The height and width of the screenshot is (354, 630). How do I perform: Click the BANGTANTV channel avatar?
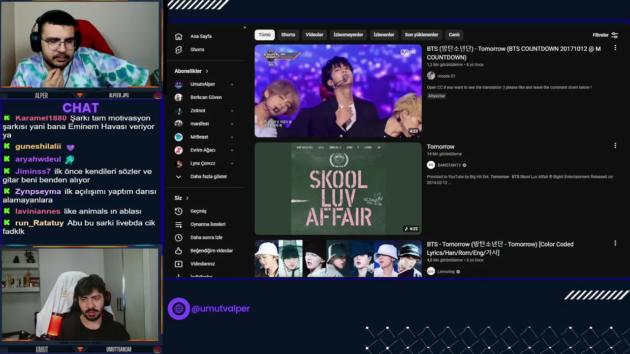(431, 165)
